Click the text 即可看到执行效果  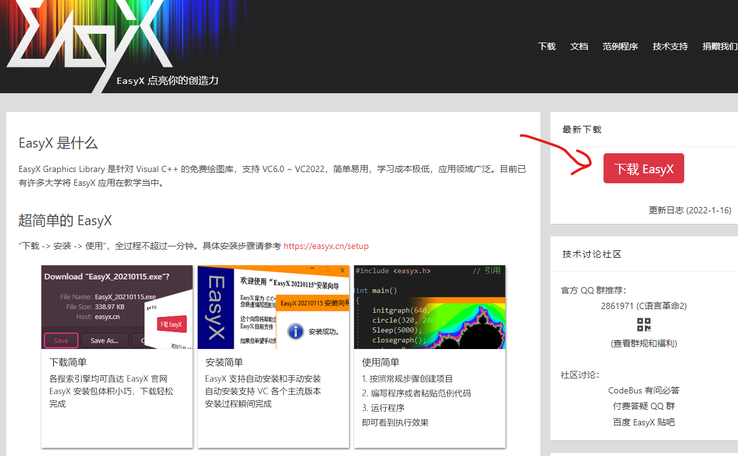[395, 423]
